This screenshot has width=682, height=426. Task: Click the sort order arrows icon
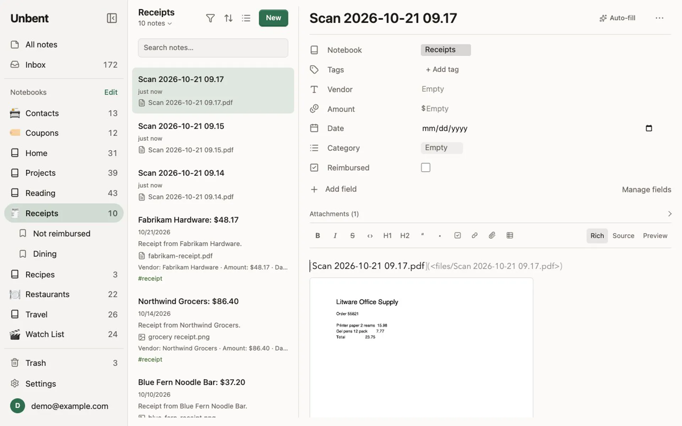pos(228,18)
